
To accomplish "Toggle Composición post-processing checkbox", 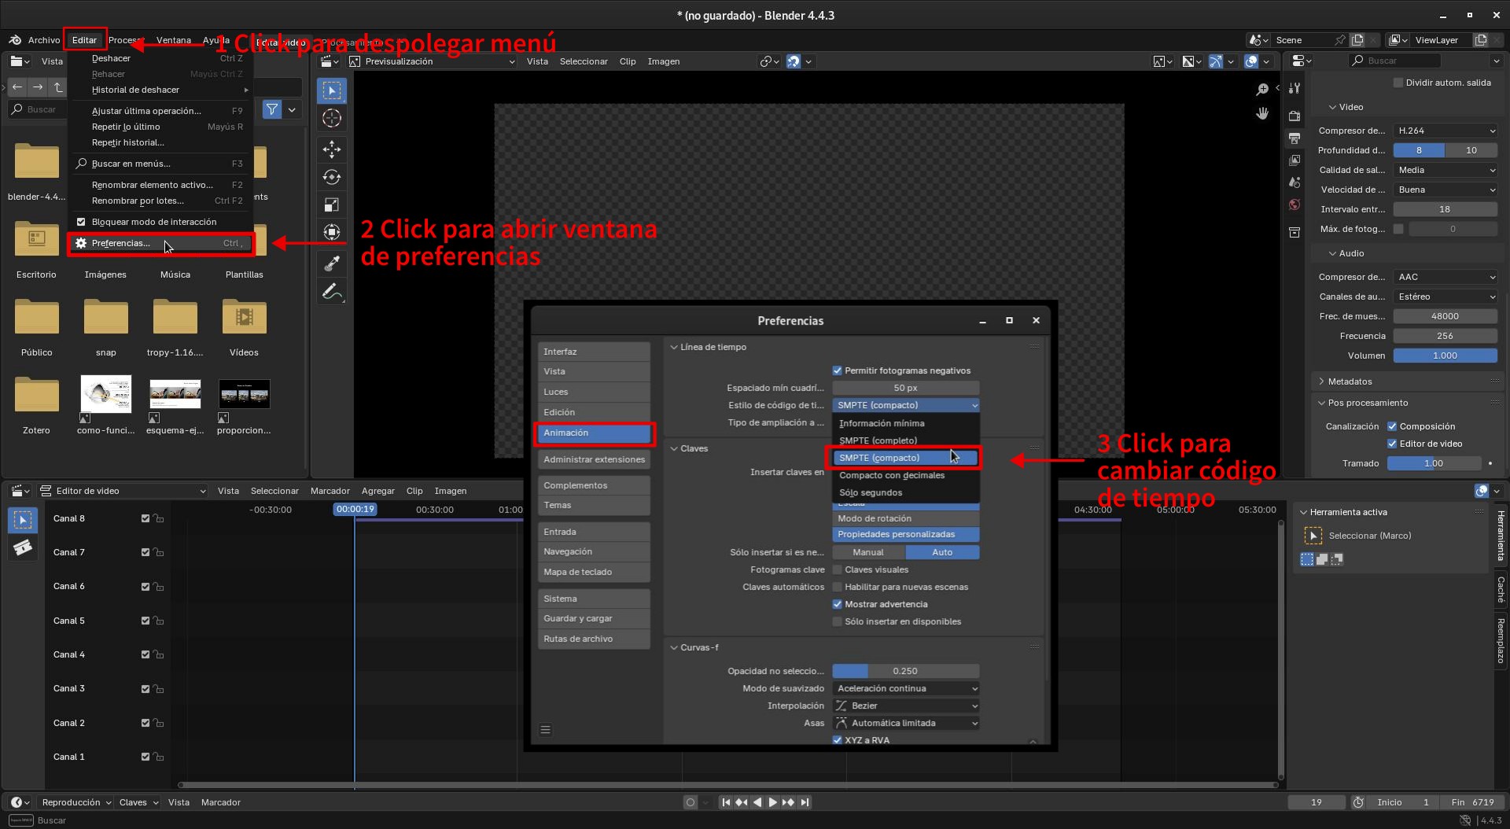I will click(x=1392, y=426).
